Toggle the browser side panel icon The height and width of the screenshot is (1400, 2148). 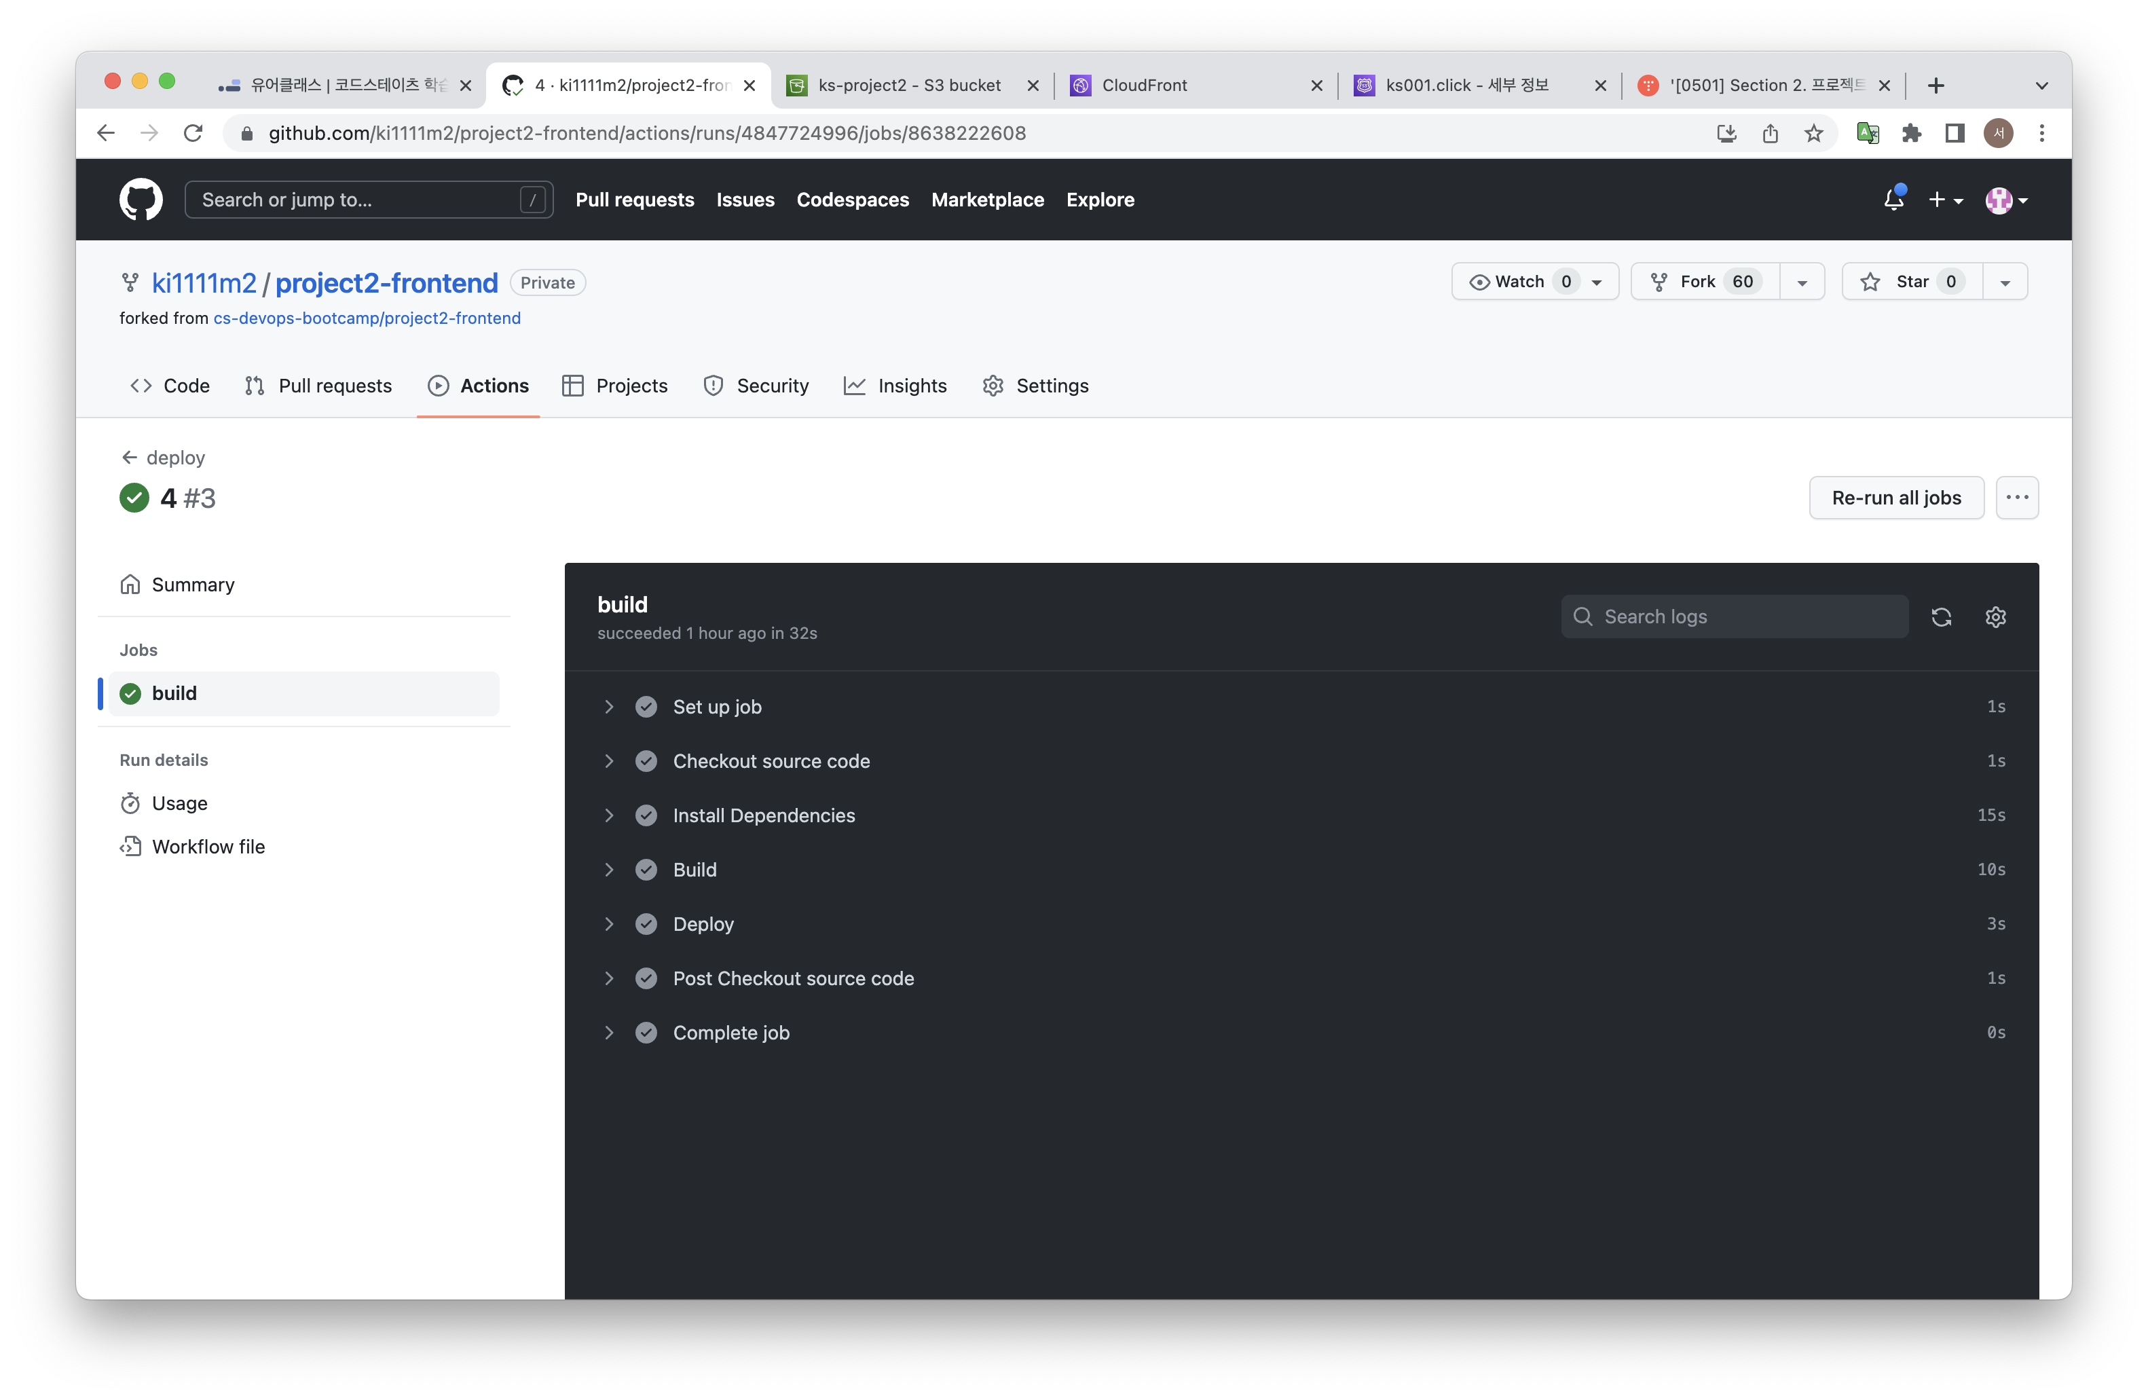[x=1954, y=134]
